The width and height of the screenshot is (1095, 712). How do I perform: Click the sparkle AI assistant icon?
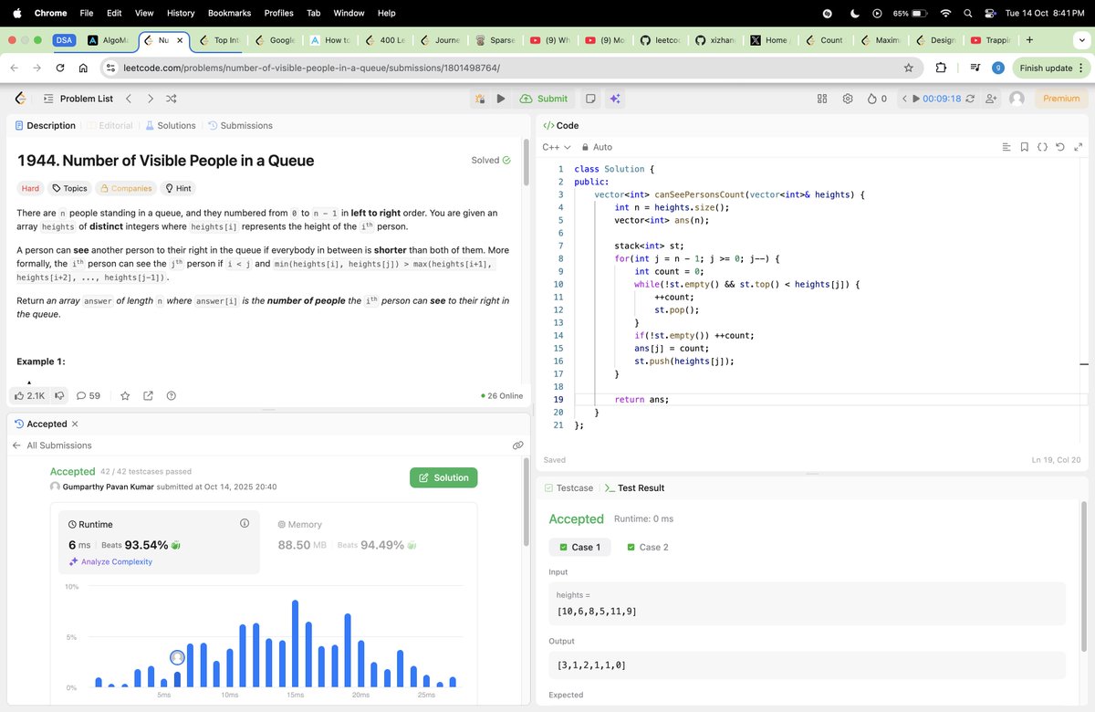615,99
